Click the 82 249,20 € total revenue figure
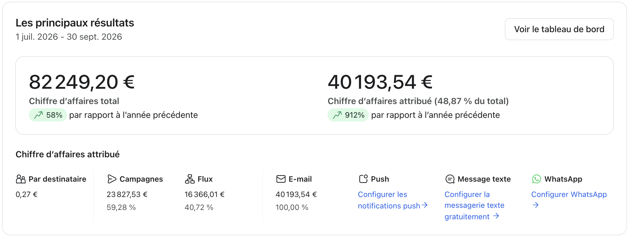Viewport: 629px width, 237px height. tap(82, 82)
